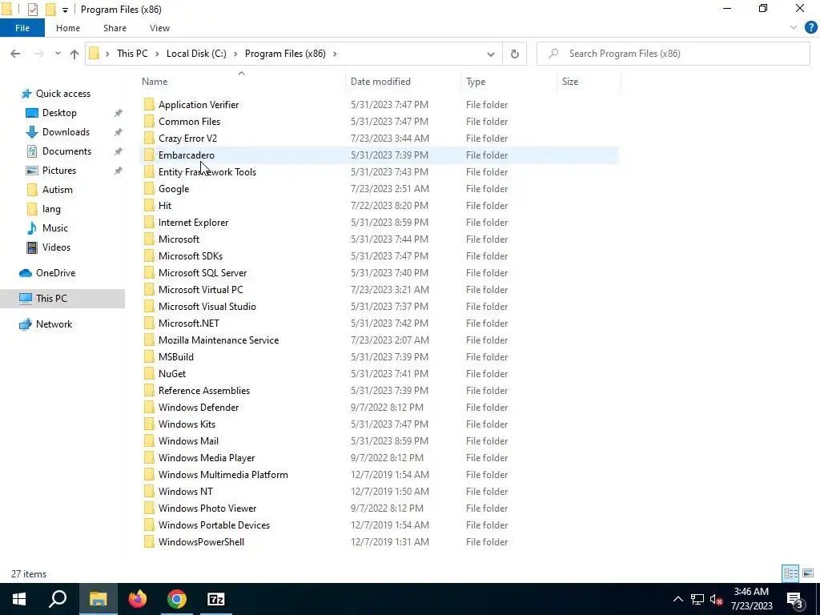Select the Embarcadero folder icon
Image resolution: width=820 pixels, height=615 pixels.
click(149, 155)
